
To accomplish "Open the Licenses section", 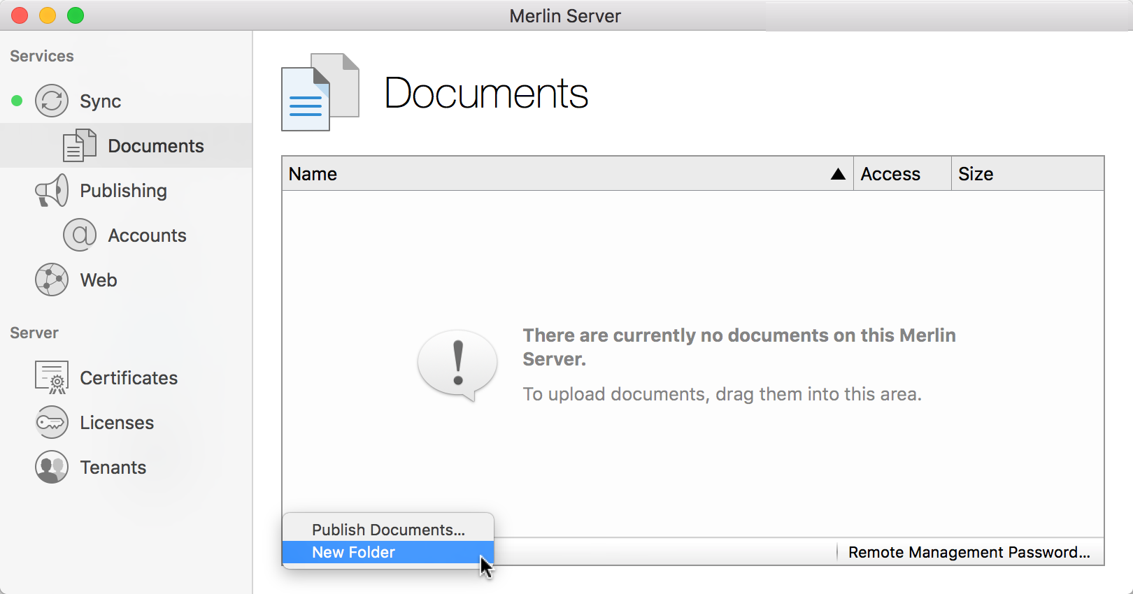I will [126, 422].
